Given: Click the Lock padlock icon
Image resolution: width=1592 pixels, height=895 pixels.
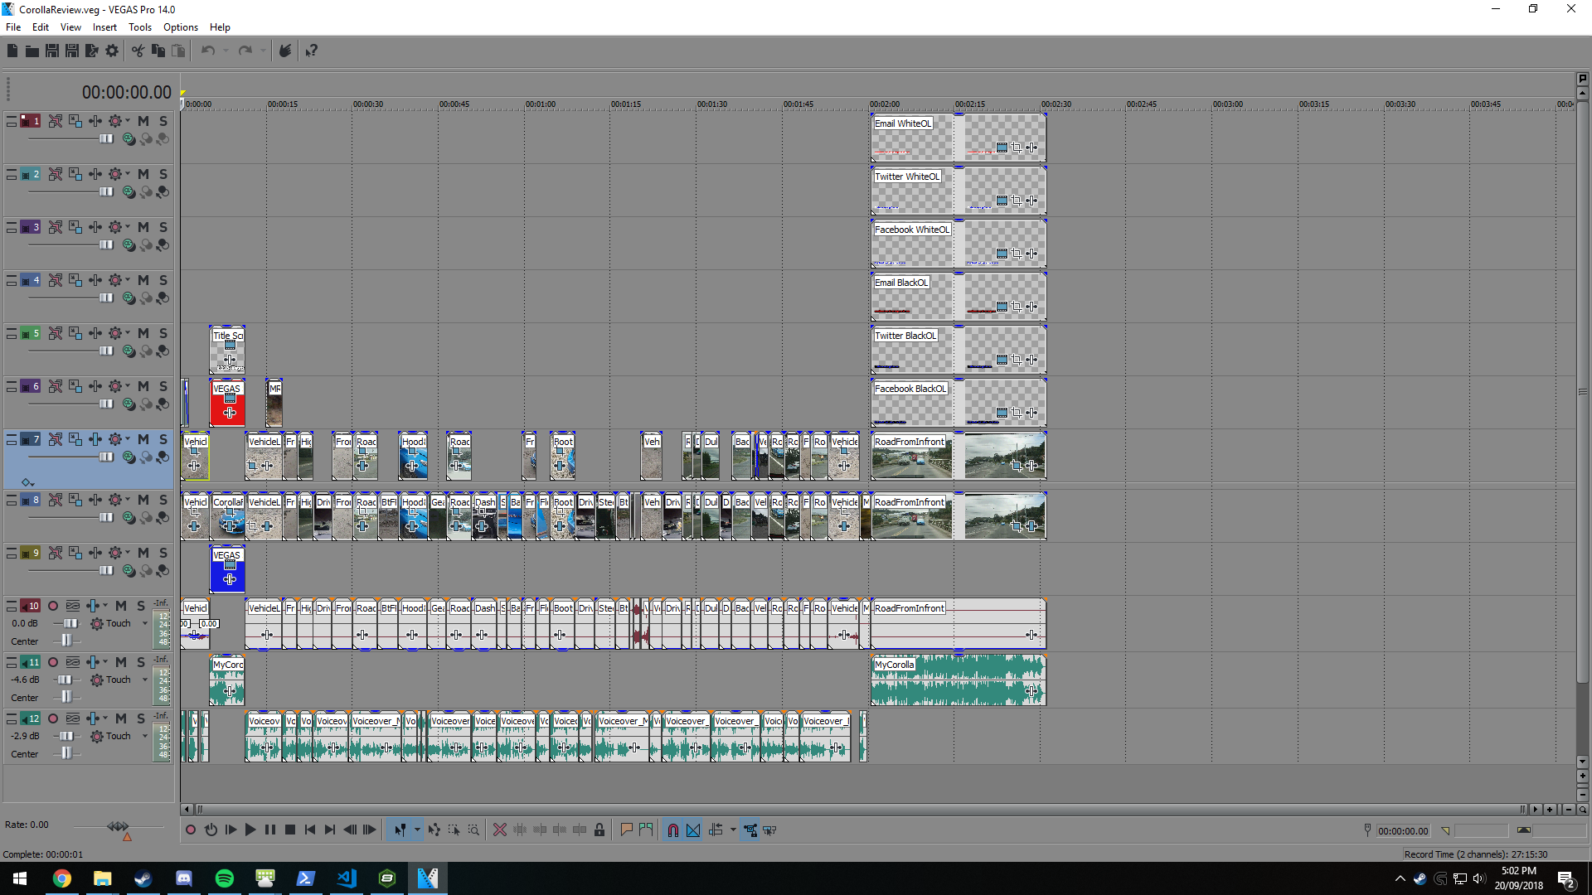Looking at the screenshot, I should pyautogui.click(x=599, y=830).
